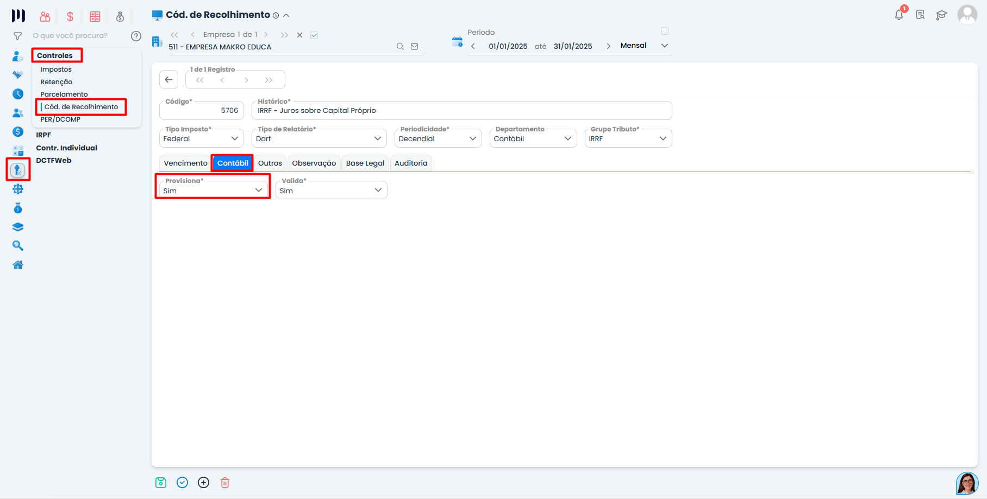Screen dimensions: 987x499
Task: Open the notifications bell
Action: pos(899,15)
